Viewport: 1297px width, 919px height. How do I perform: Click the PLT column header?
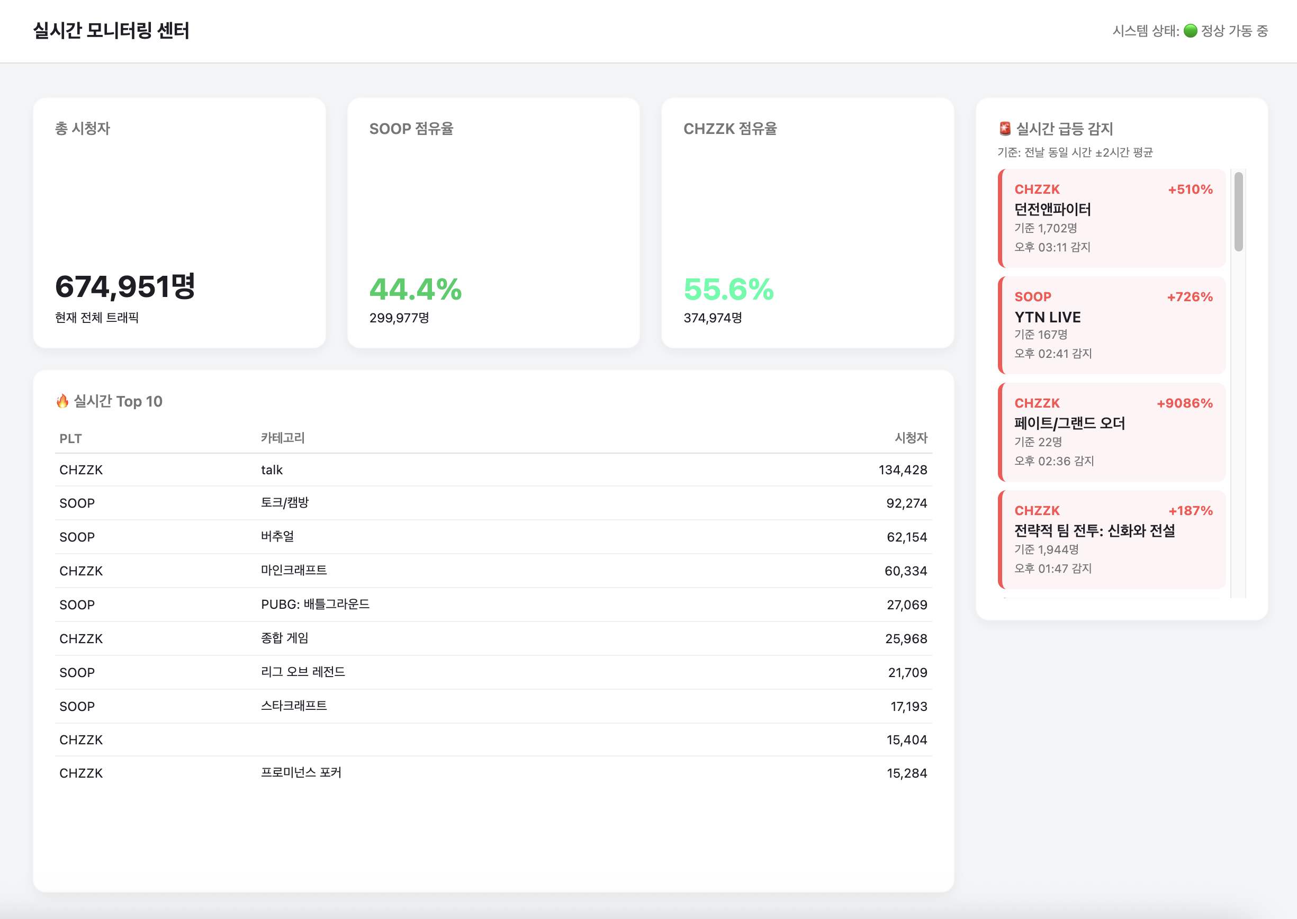(x=71, y=438)
